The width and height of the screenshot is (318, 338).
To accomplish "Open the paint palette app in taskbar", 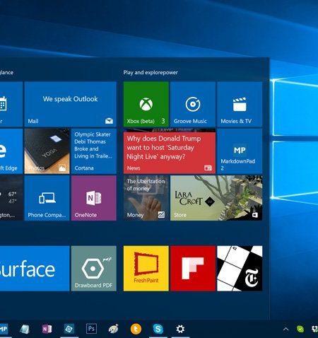I will click(113, 329).
